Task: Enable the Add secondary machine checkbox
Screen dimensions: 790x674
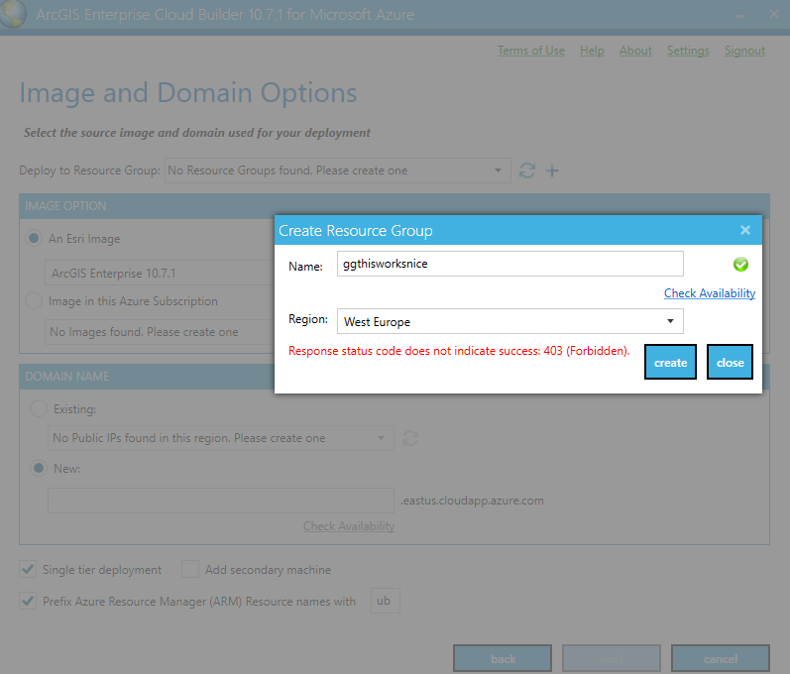Action: tap(190, 569)
